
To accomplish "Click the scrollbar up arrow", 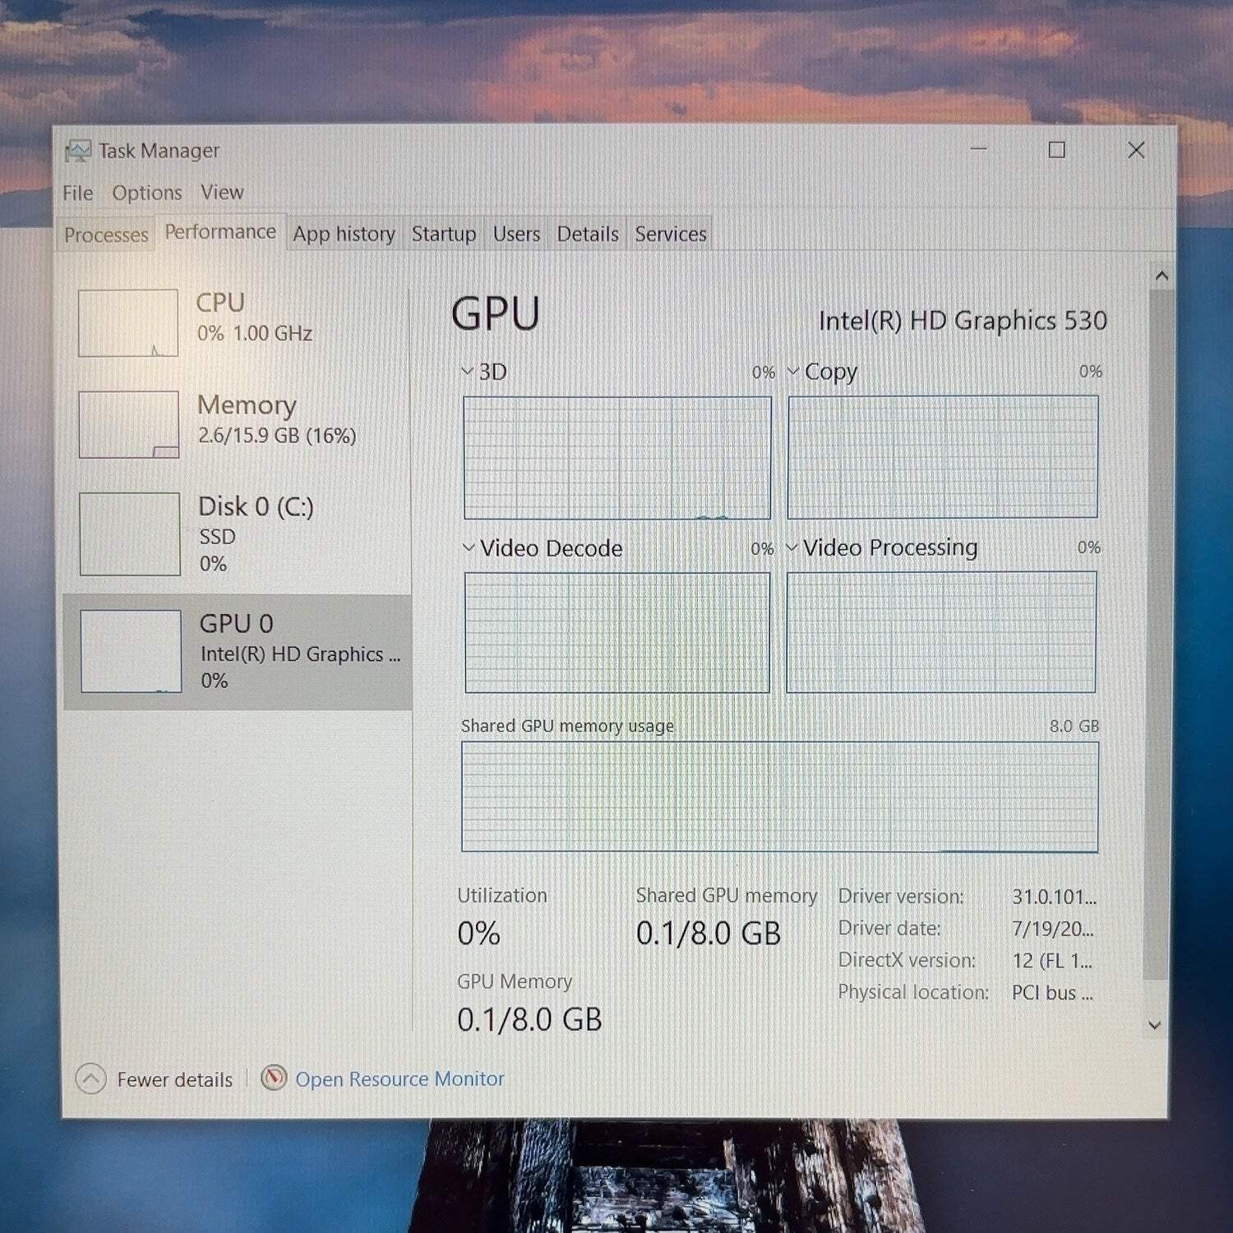I will click(x=1161, y=275).
